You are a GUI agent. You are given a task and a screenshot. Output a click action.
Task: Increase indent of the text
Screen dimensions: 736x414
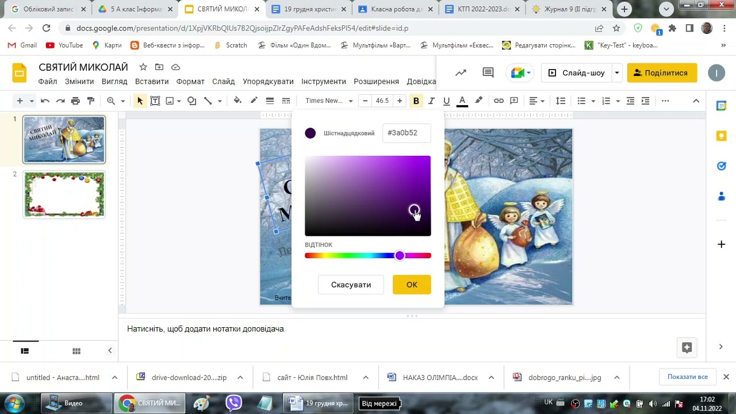[646, 101]
